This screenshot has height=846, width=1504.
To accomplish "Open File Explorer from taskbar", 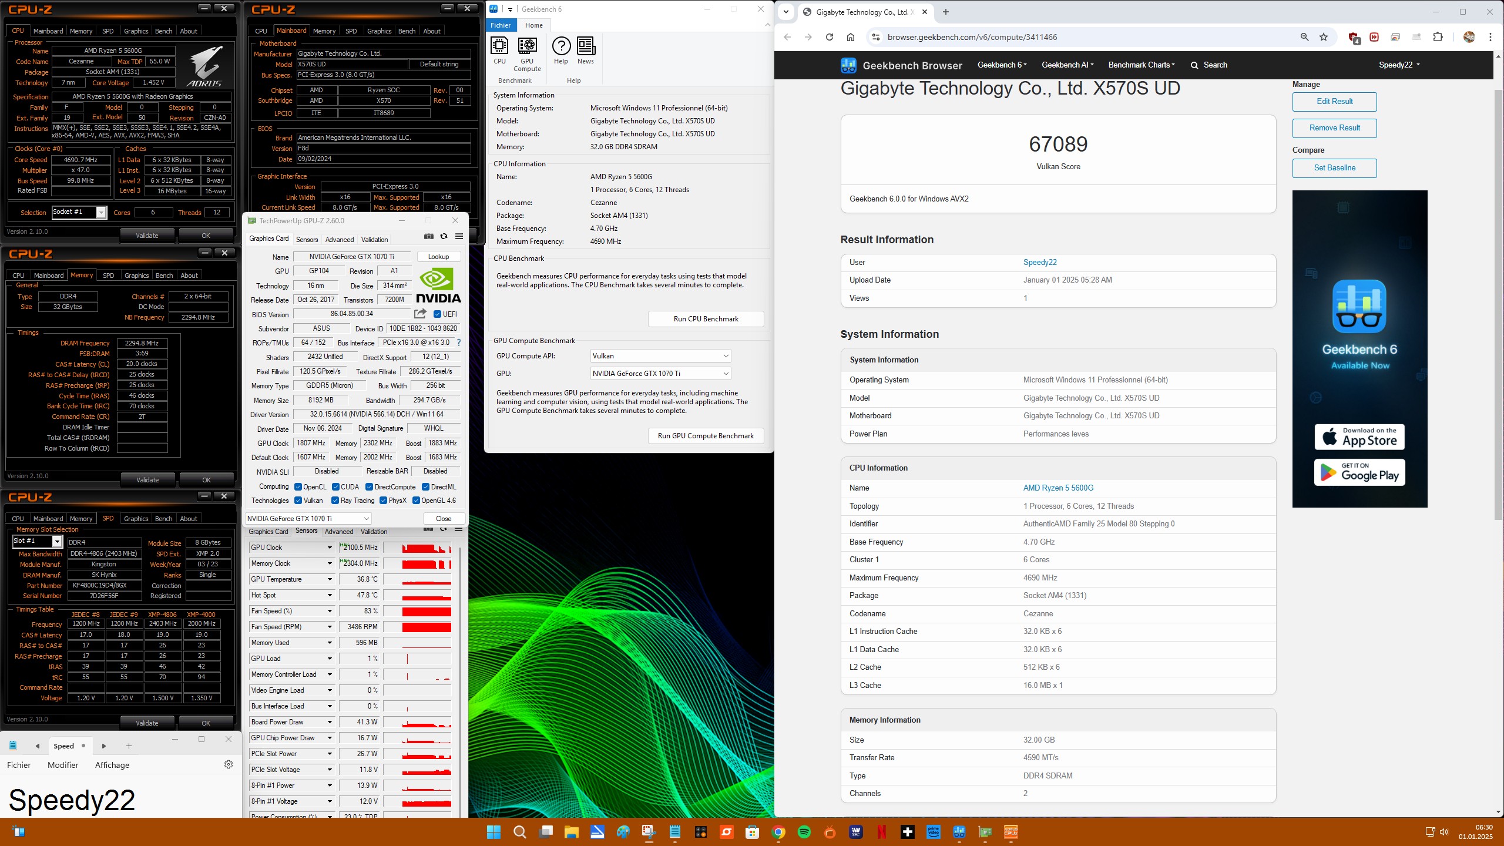I will click(572, 832).
